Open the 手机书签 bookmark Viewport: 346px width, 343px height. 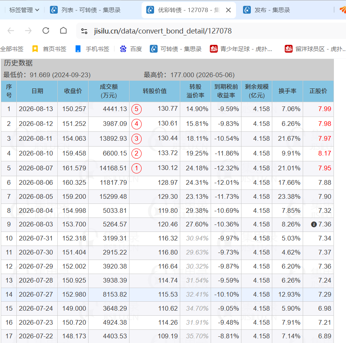(x=92, y=49)
